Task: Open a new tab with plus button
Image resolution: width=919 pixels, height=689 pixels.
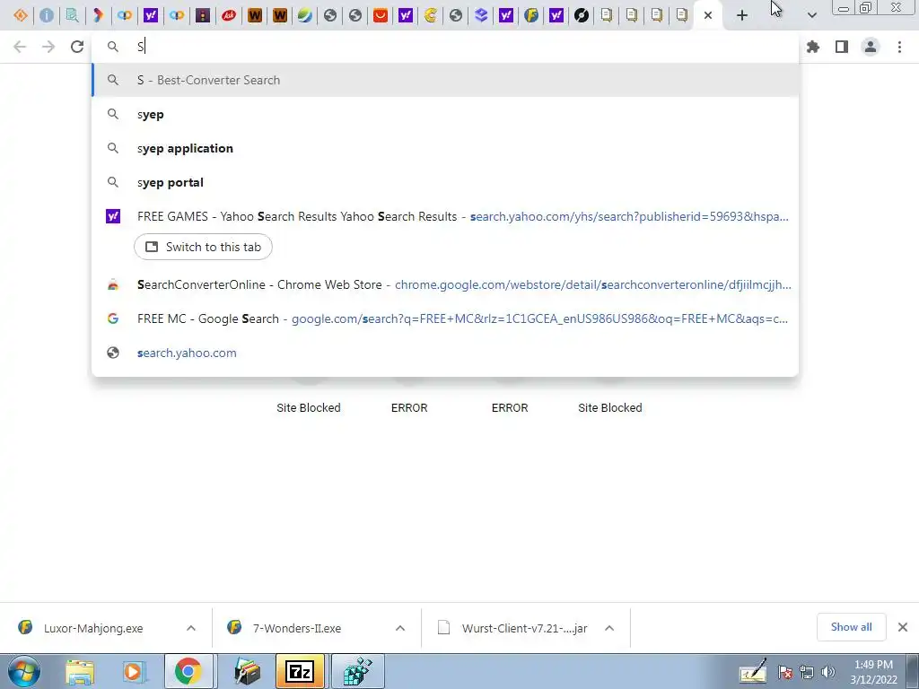Action: 742,15
